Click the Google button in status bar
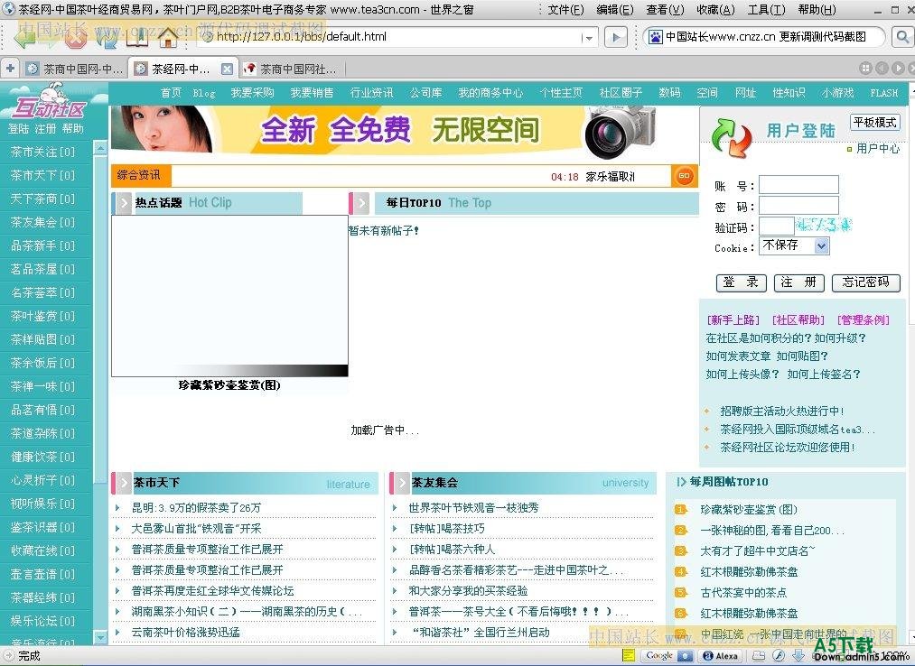 pos(668,656)
